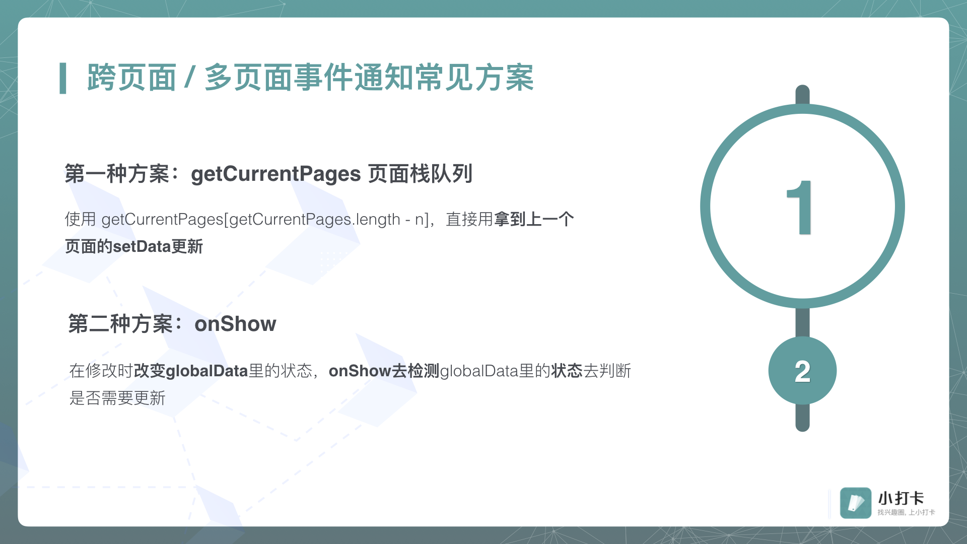Click heading 第一种方案：getCurrentPages 页面栈队列
967x544 pixels.
point(268,174)
